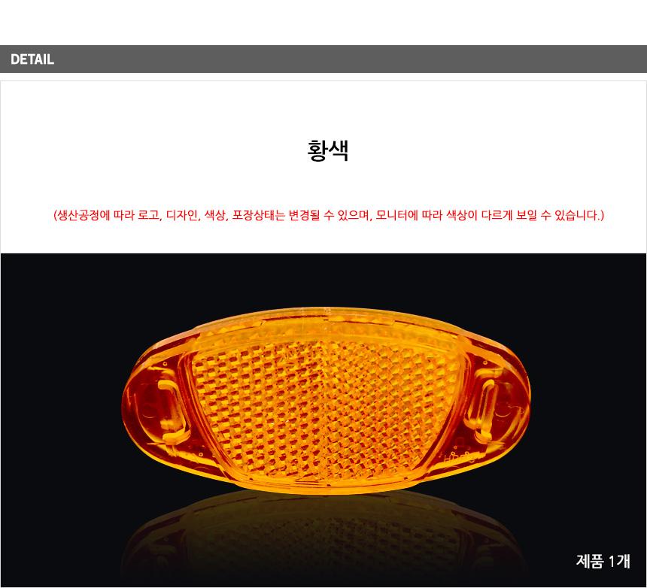
Task: Open the amber reflector product photo
Action: coord(326,400)
